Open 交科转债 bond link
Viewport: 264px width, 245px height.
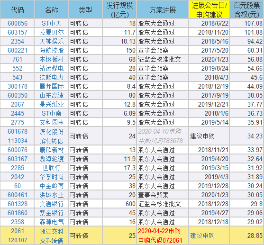(52, 240)
